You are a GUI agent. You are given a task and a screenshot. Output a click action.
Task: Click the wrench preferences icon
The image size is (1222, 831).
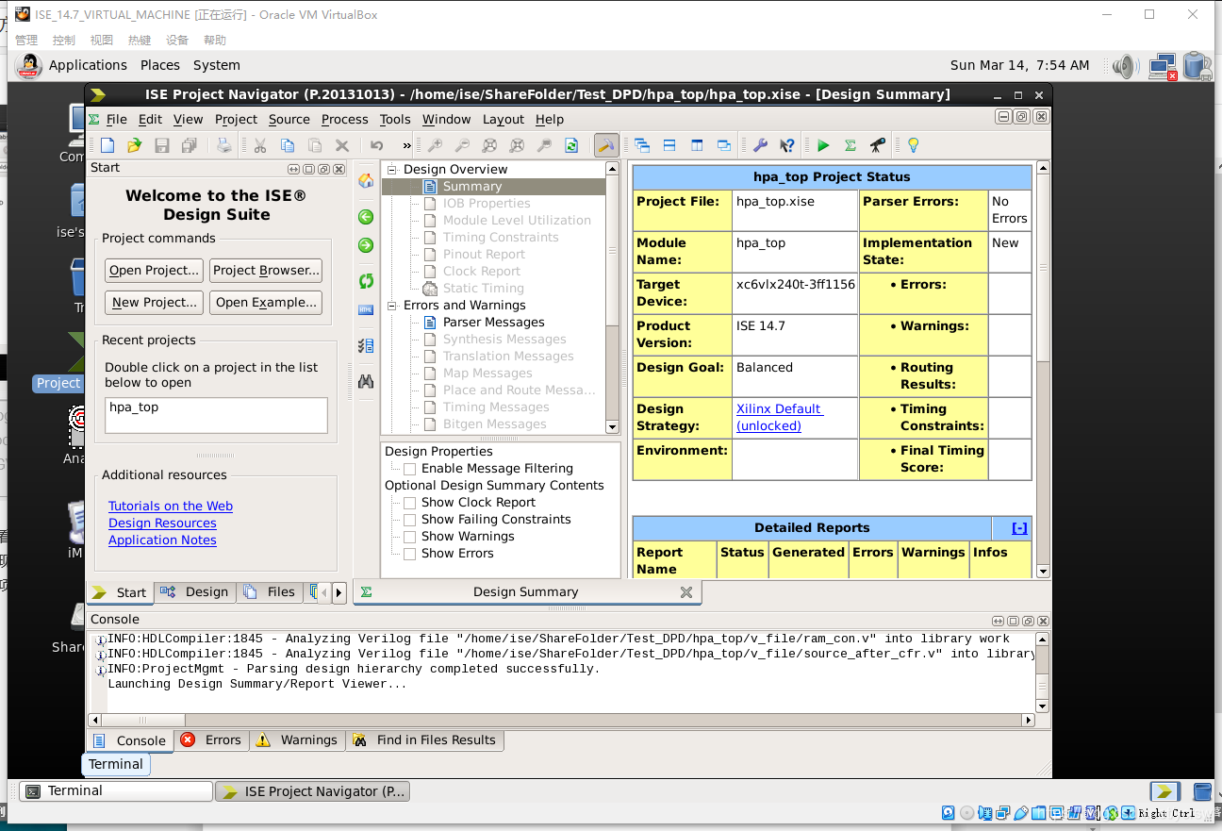[x=760, y=145]
